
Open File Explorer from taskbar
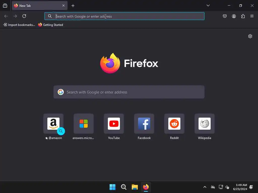tap(135, 187)
